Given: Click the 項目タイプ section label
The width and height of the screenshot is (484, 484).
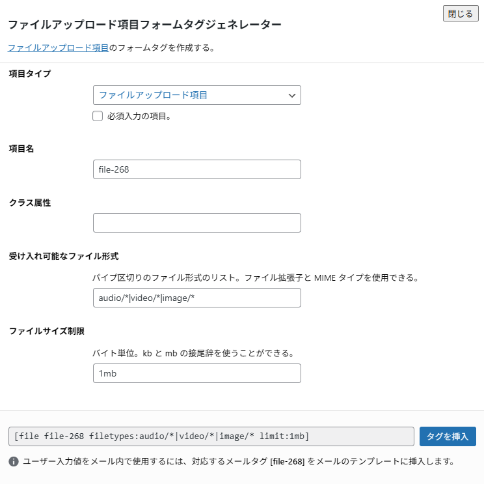Looking at the screenshot, I should click(x=30, y=74).
